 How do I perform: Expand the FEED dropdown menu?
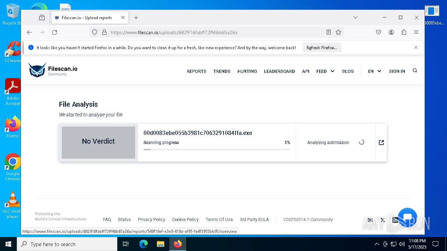pos(325,71)
